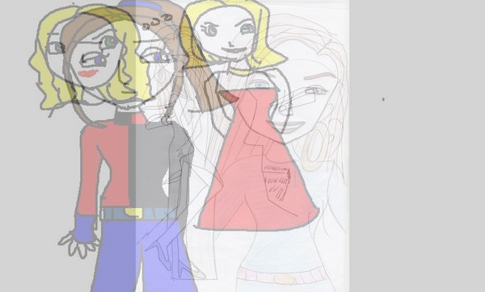This screenshot has height=292, width=485.
Task: Select the red jacket sleeve
Action: (x=90, y=169)
